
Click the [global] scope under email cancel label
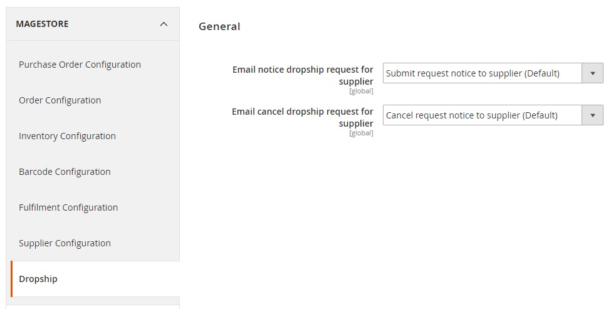click(361, 134)
